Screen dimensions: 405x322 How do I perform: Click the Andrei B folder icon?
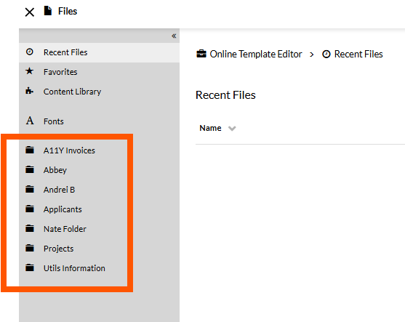30,189
